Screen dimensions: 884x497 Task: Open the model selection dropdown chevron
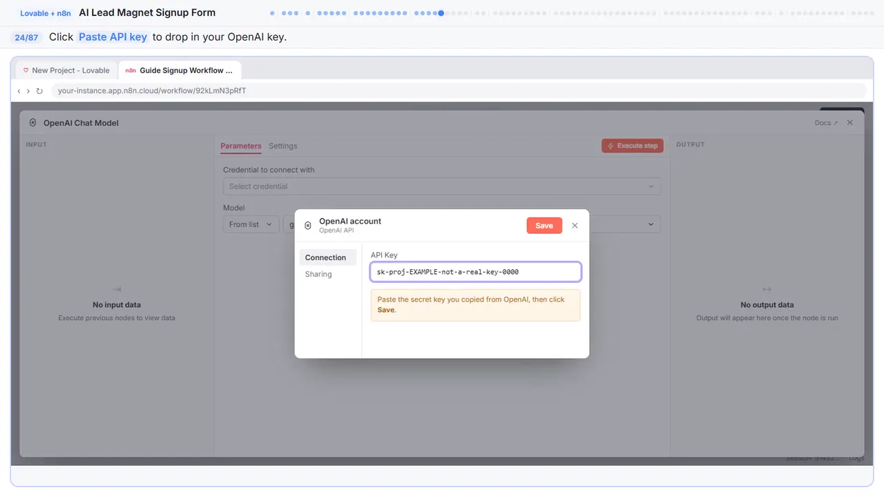(651, 224)
